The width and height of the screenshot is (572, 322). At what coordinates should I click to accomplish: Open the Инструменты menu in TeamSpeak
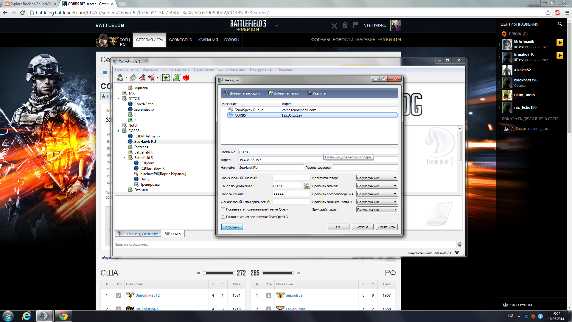261,69
